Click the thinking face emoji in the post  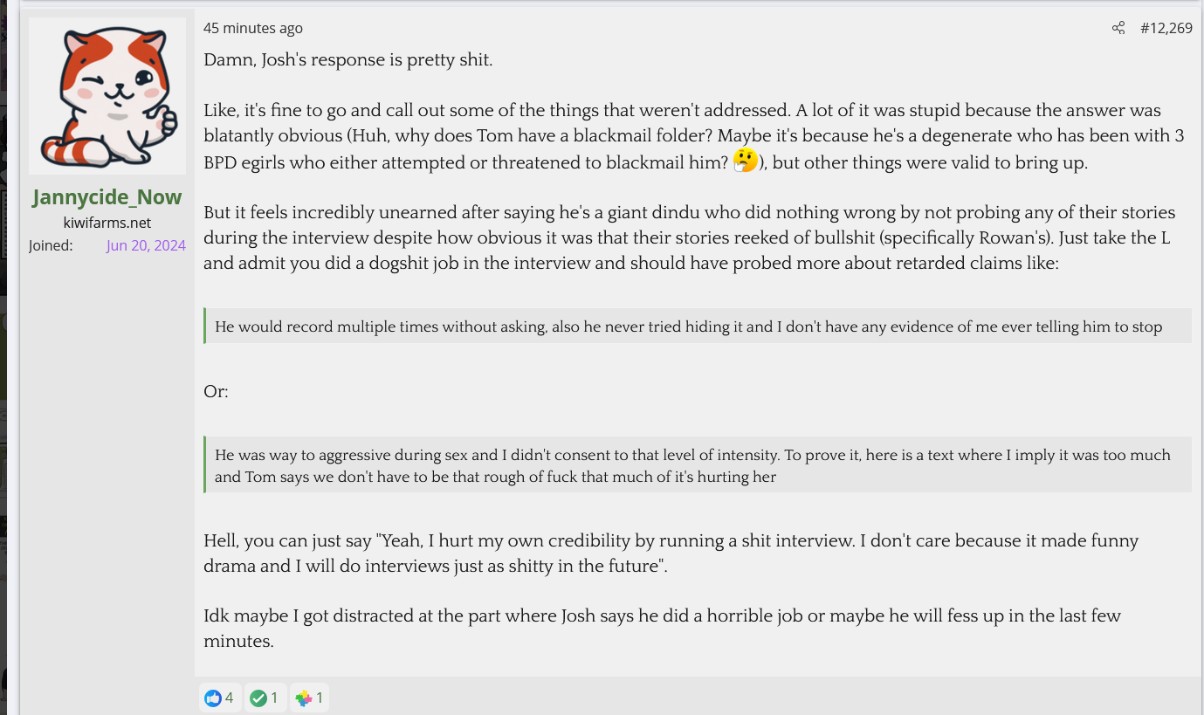745,162
